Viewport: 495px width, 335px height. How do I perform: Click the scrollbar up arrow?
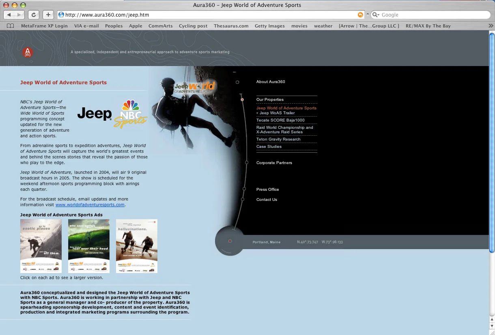[492, 319]
